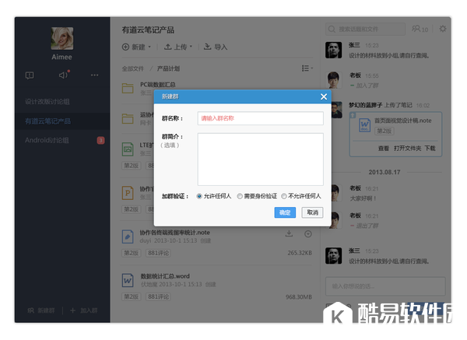
Task: Select 设计改版讨论组 group in sidebar
Action: click(x=47, y=102)
